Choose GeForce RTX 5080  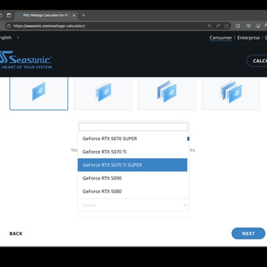coord(132,191)
